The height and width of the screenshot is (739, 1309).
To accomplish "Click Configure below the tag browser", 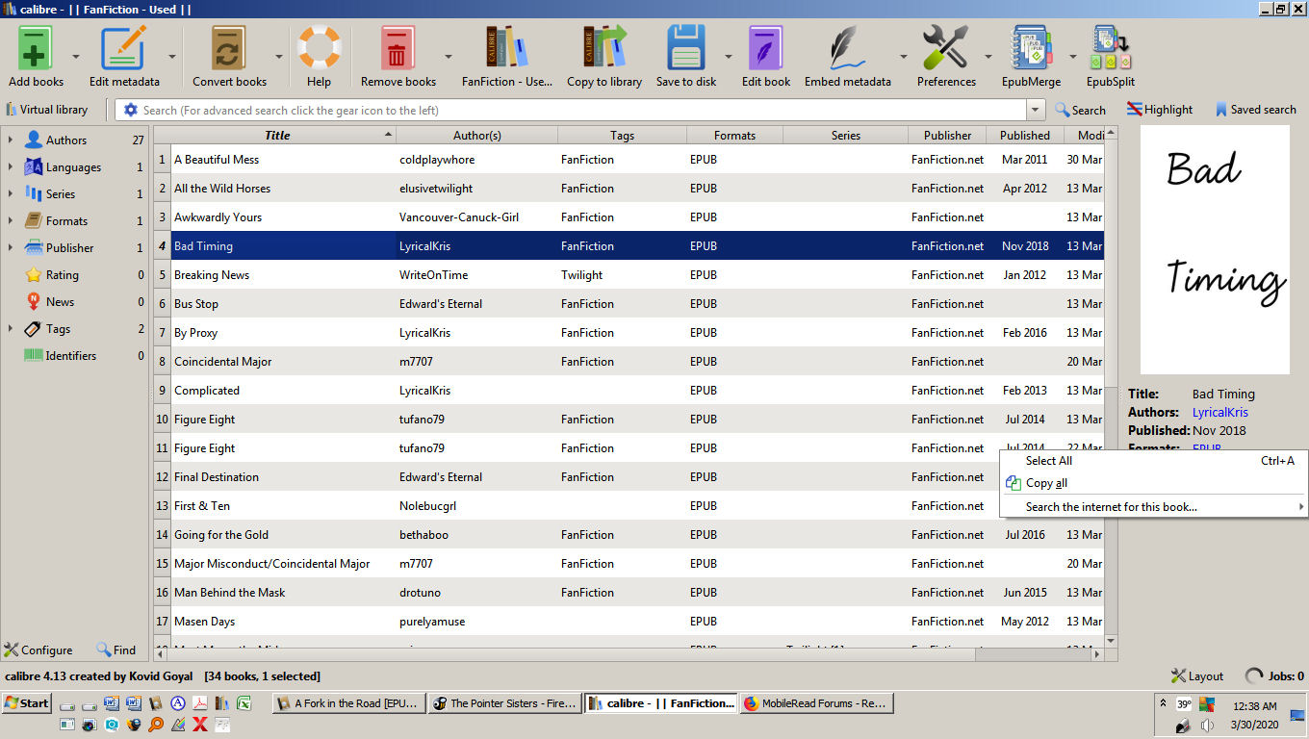I will tap(38, 650).
